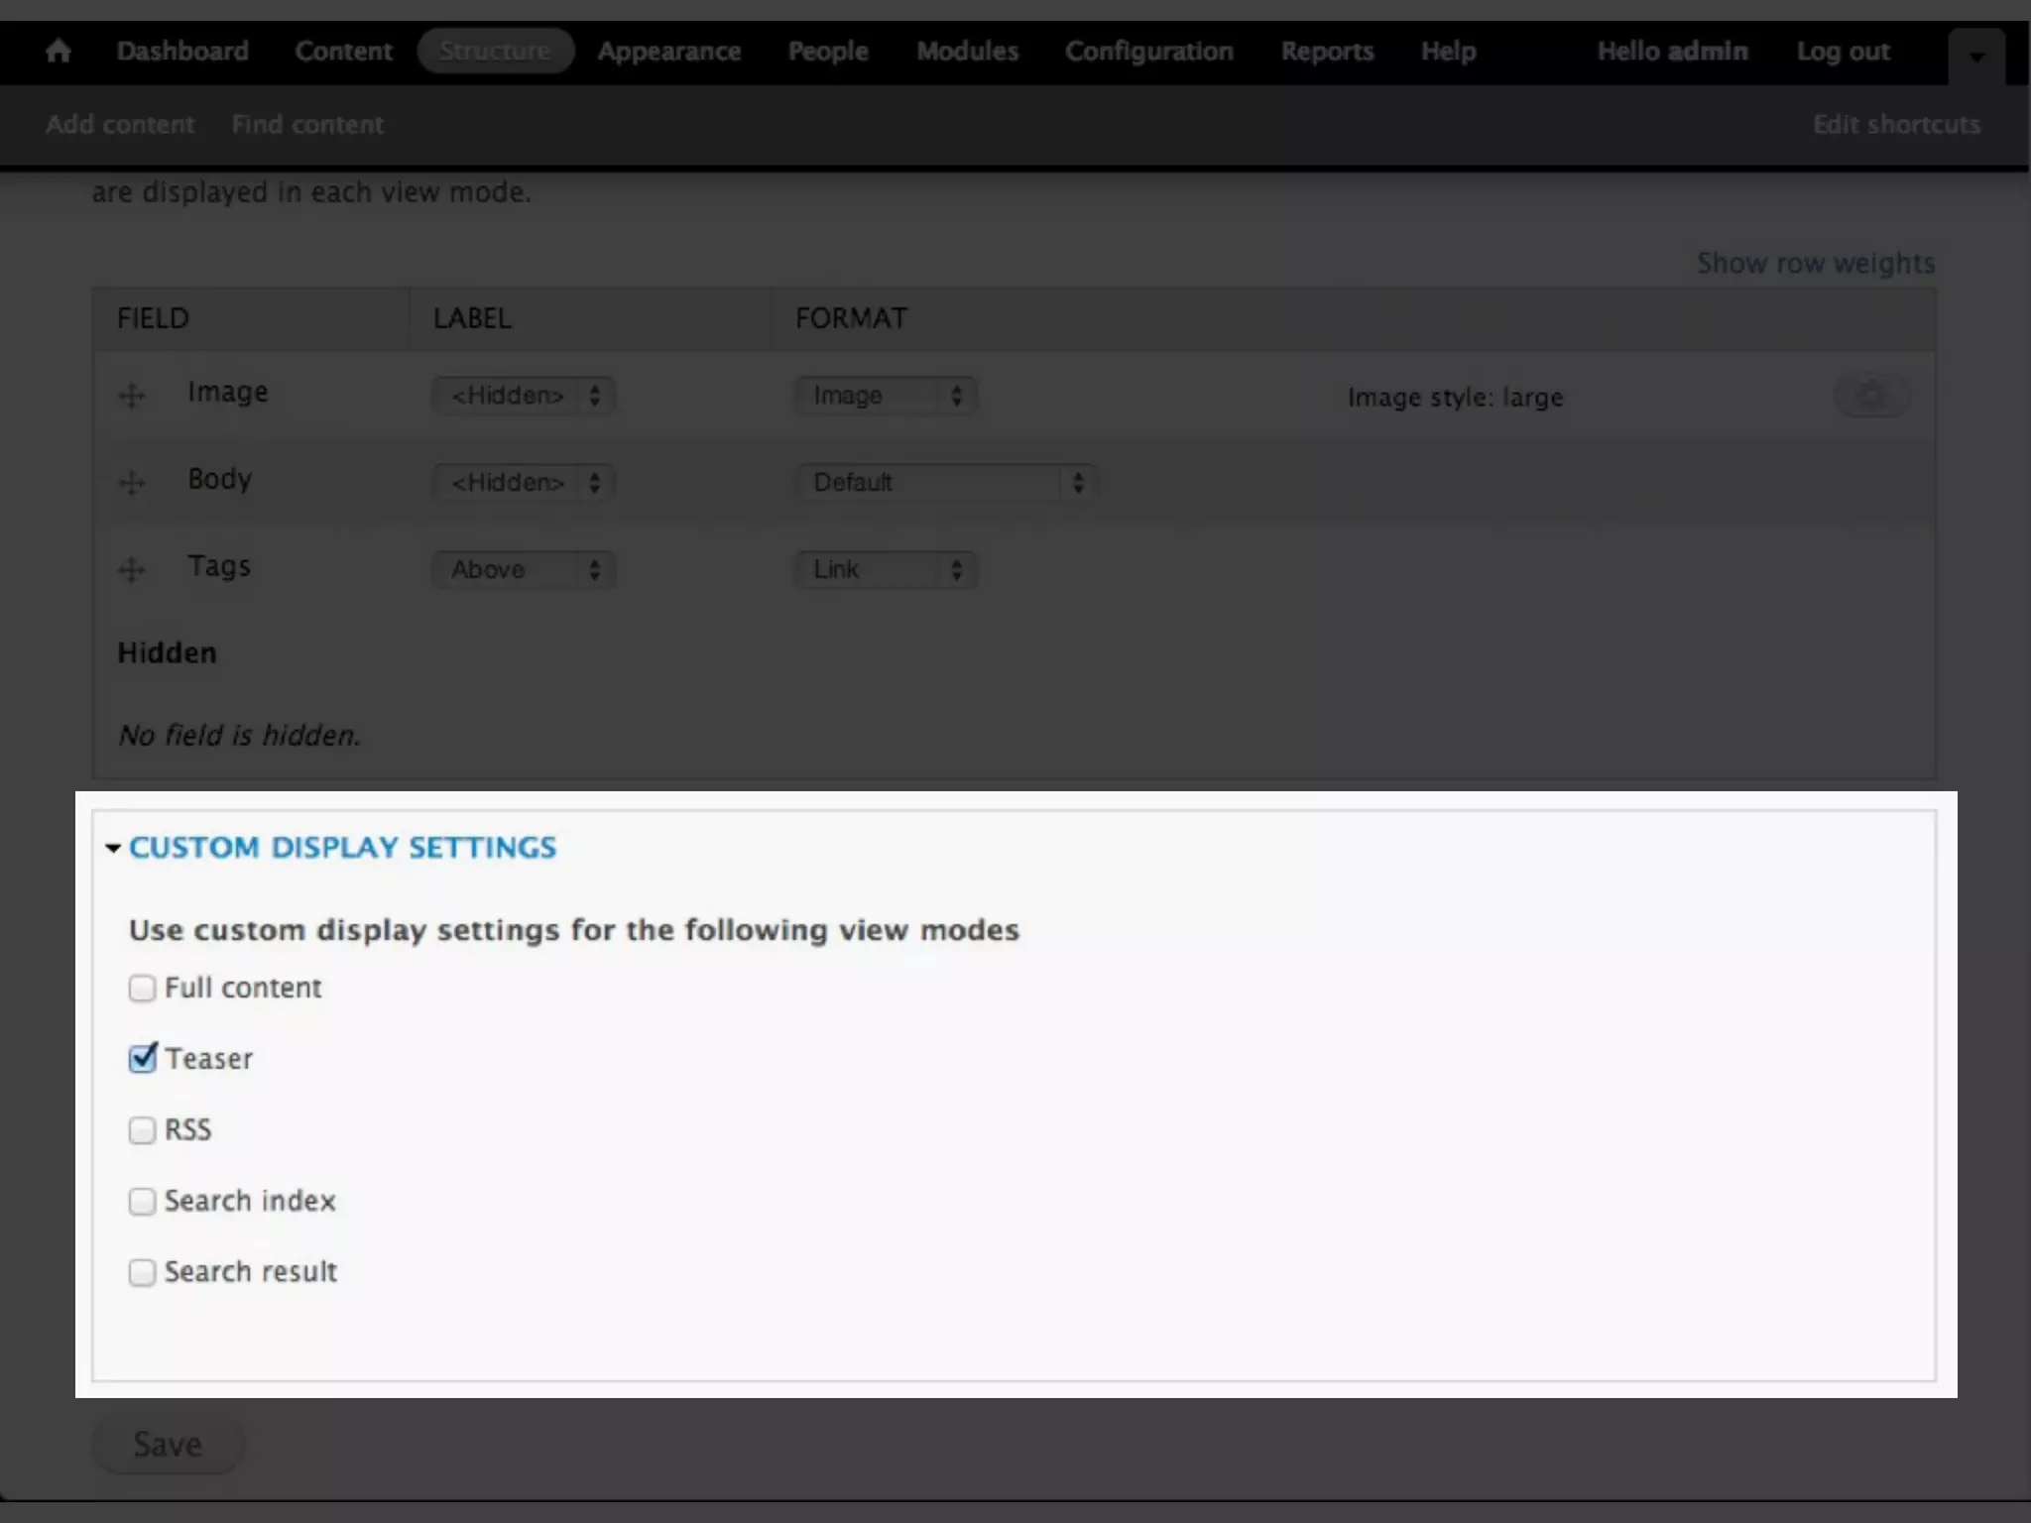
Task: Check the Search result view mode
Action: (x=143, y=1272)
